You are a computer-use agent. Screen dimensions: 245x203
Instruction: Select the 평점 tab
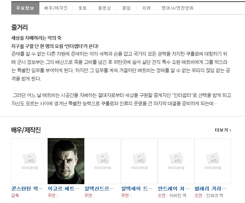(x=126, y=8)
